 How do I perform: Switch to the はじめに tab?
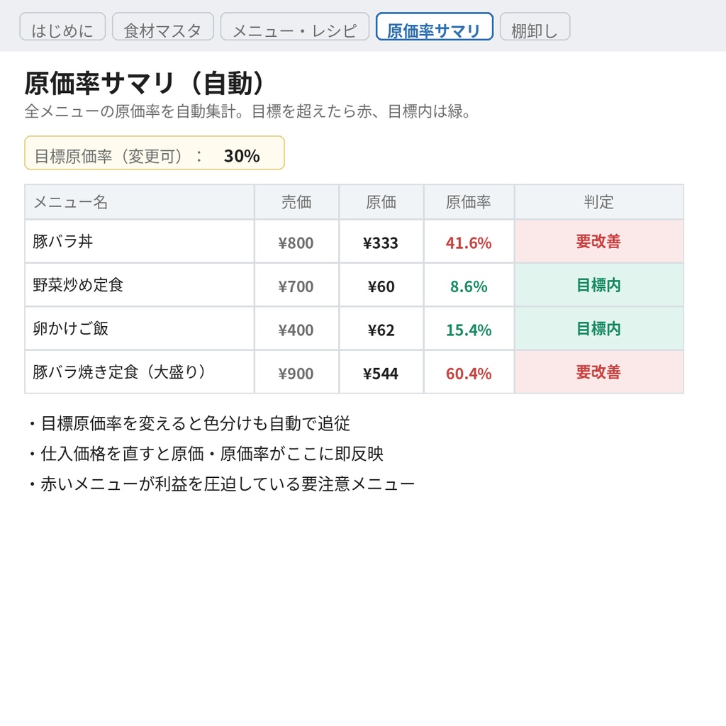[62, 27]
